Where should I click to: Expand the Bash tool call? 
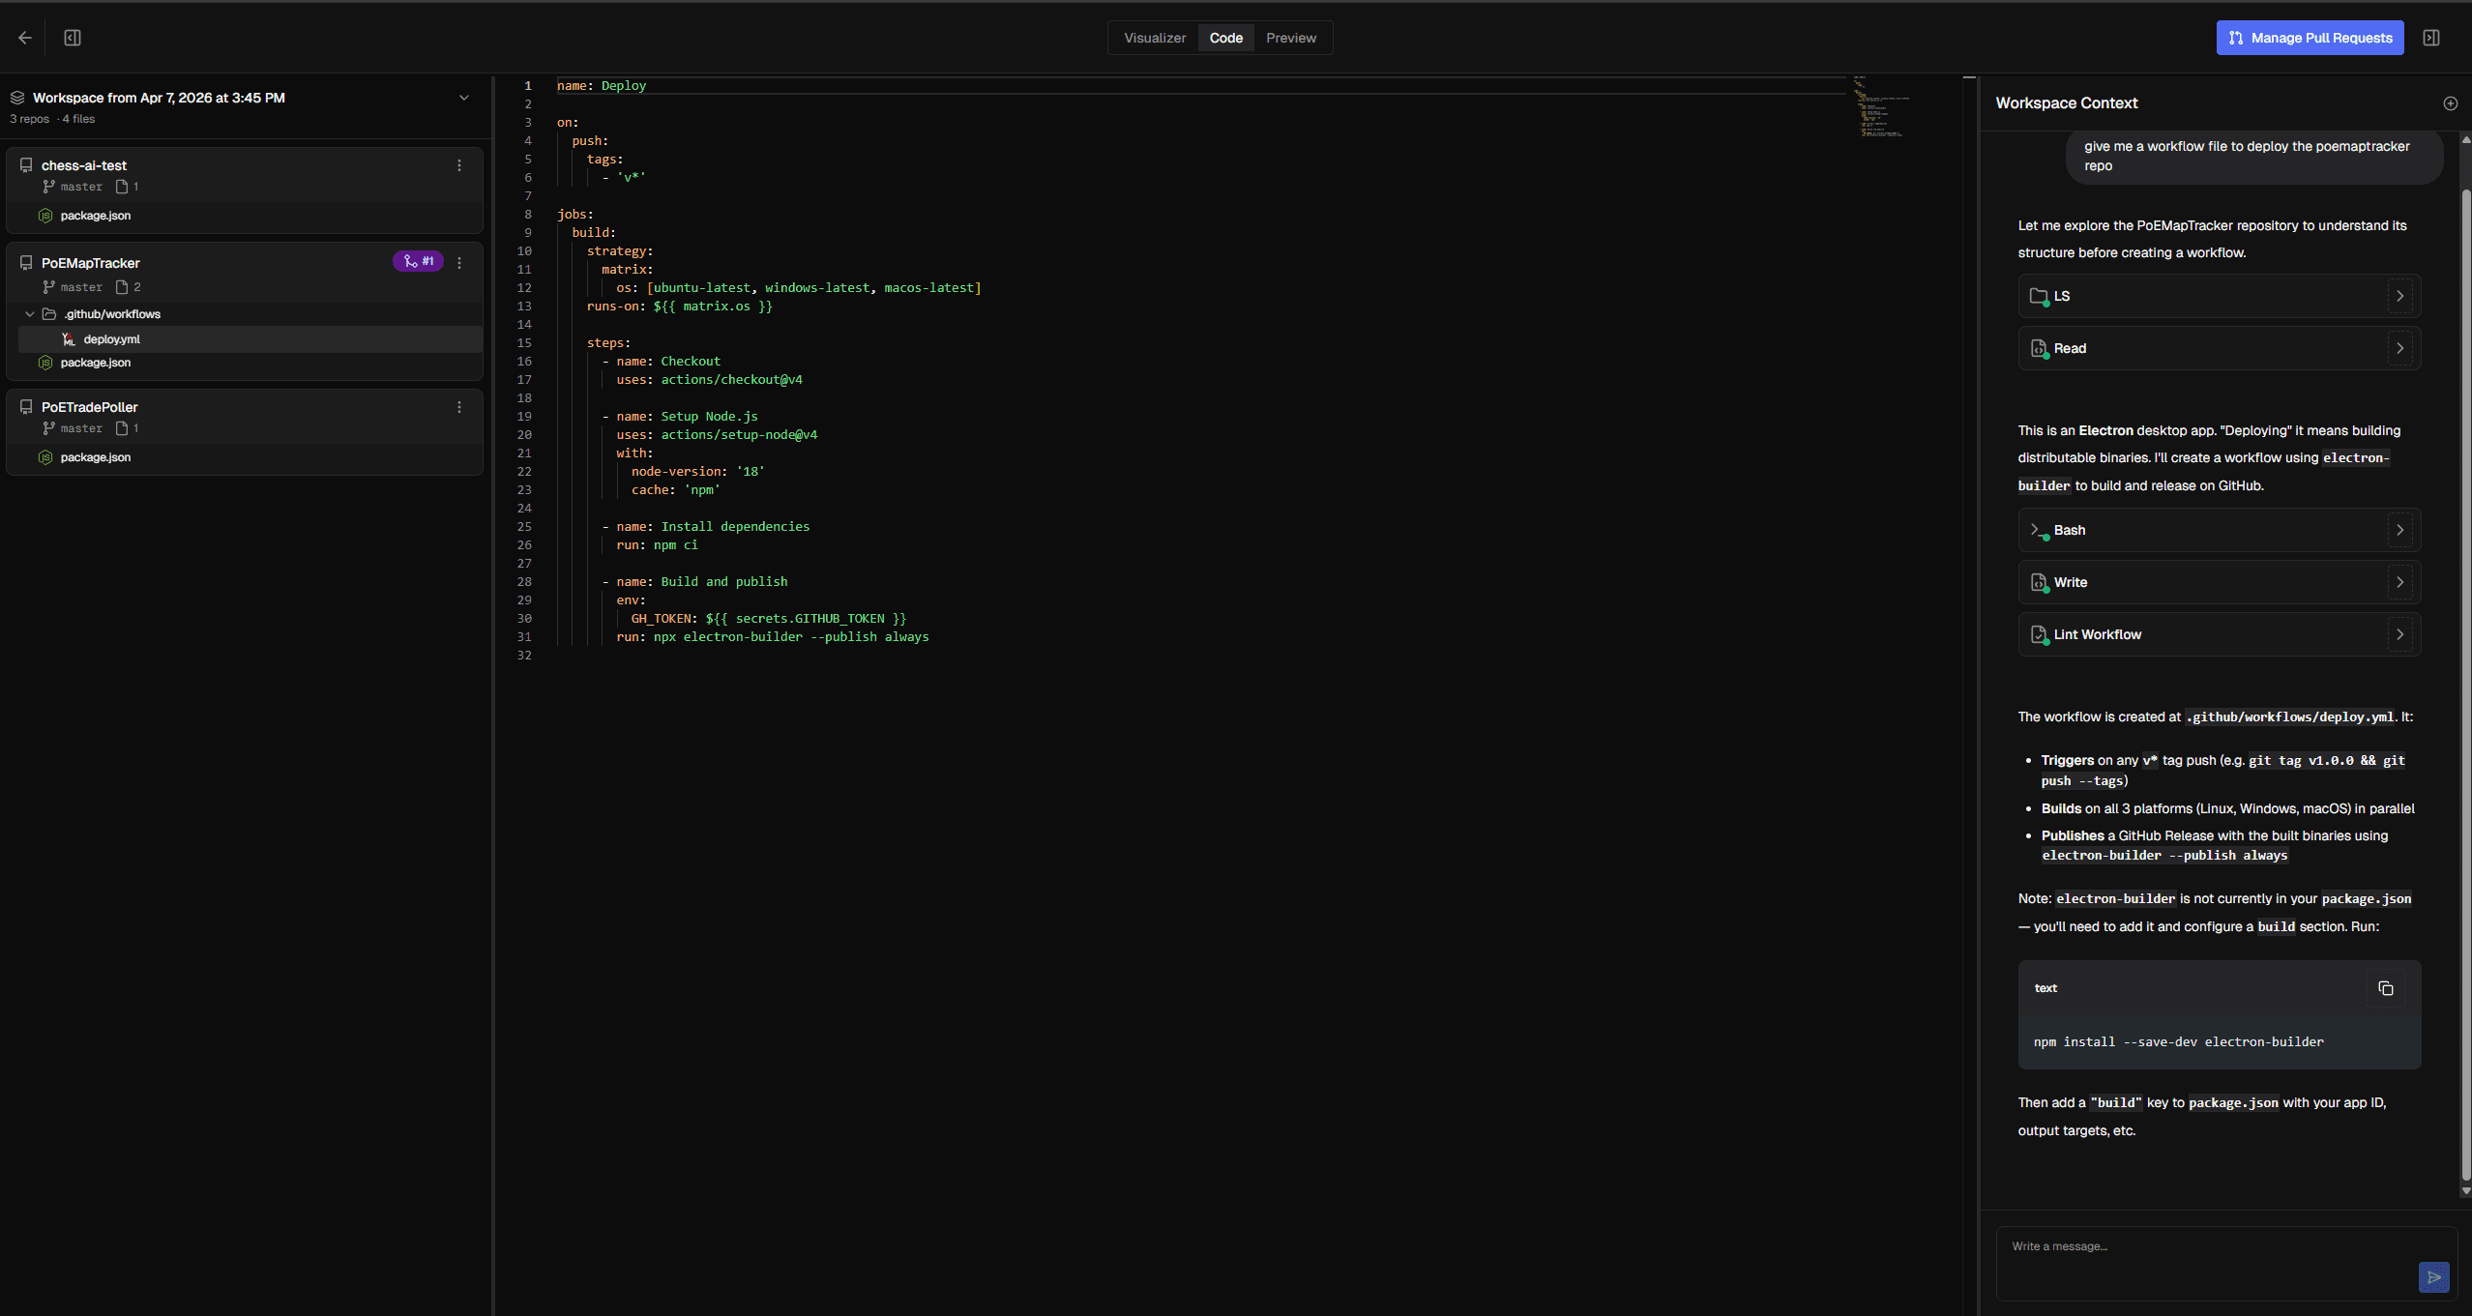2399,530
